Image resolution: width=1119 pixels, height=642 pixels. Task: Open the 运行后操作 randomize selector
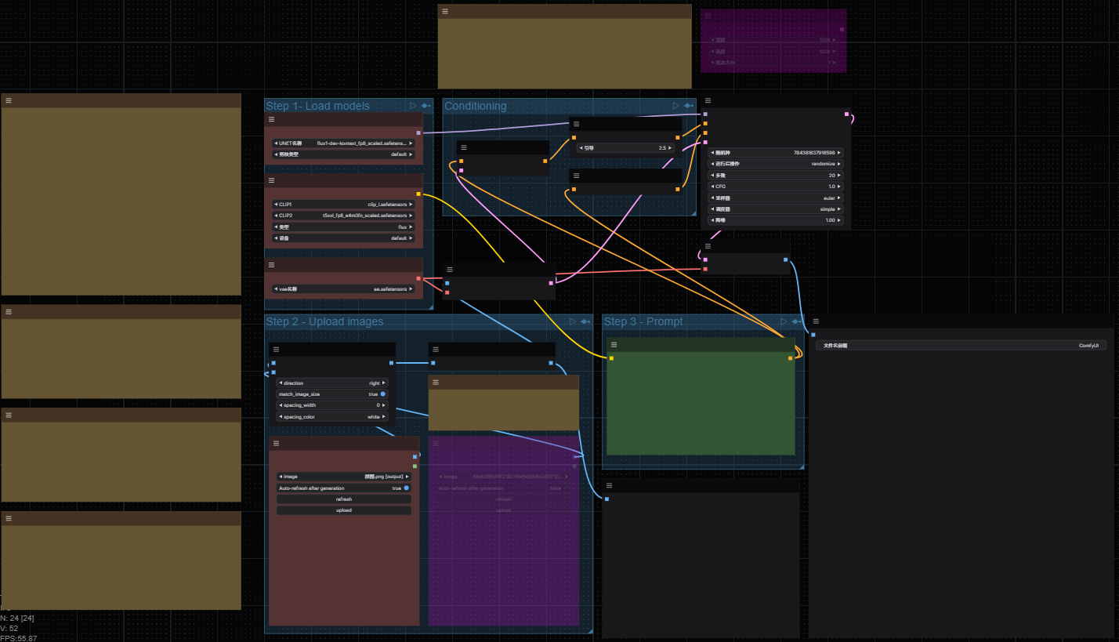(776, 164)
